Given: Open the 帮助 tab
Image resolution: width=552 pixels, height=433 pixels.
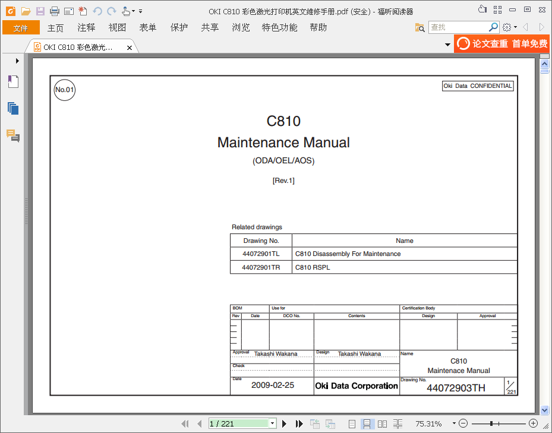Looking at the screenshot, I should click(x=318, y=27).
